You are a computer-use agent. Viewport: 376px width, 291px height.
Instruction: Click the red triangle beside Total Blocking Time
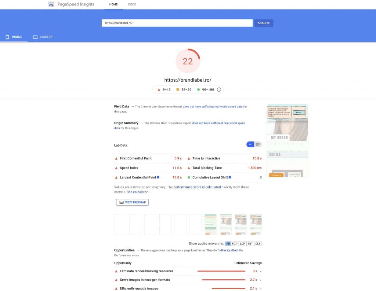point(189,168)
